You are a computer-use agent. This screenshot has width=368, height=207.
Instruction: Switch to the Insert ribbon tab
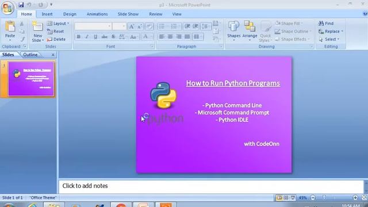[x=47, y=14]
